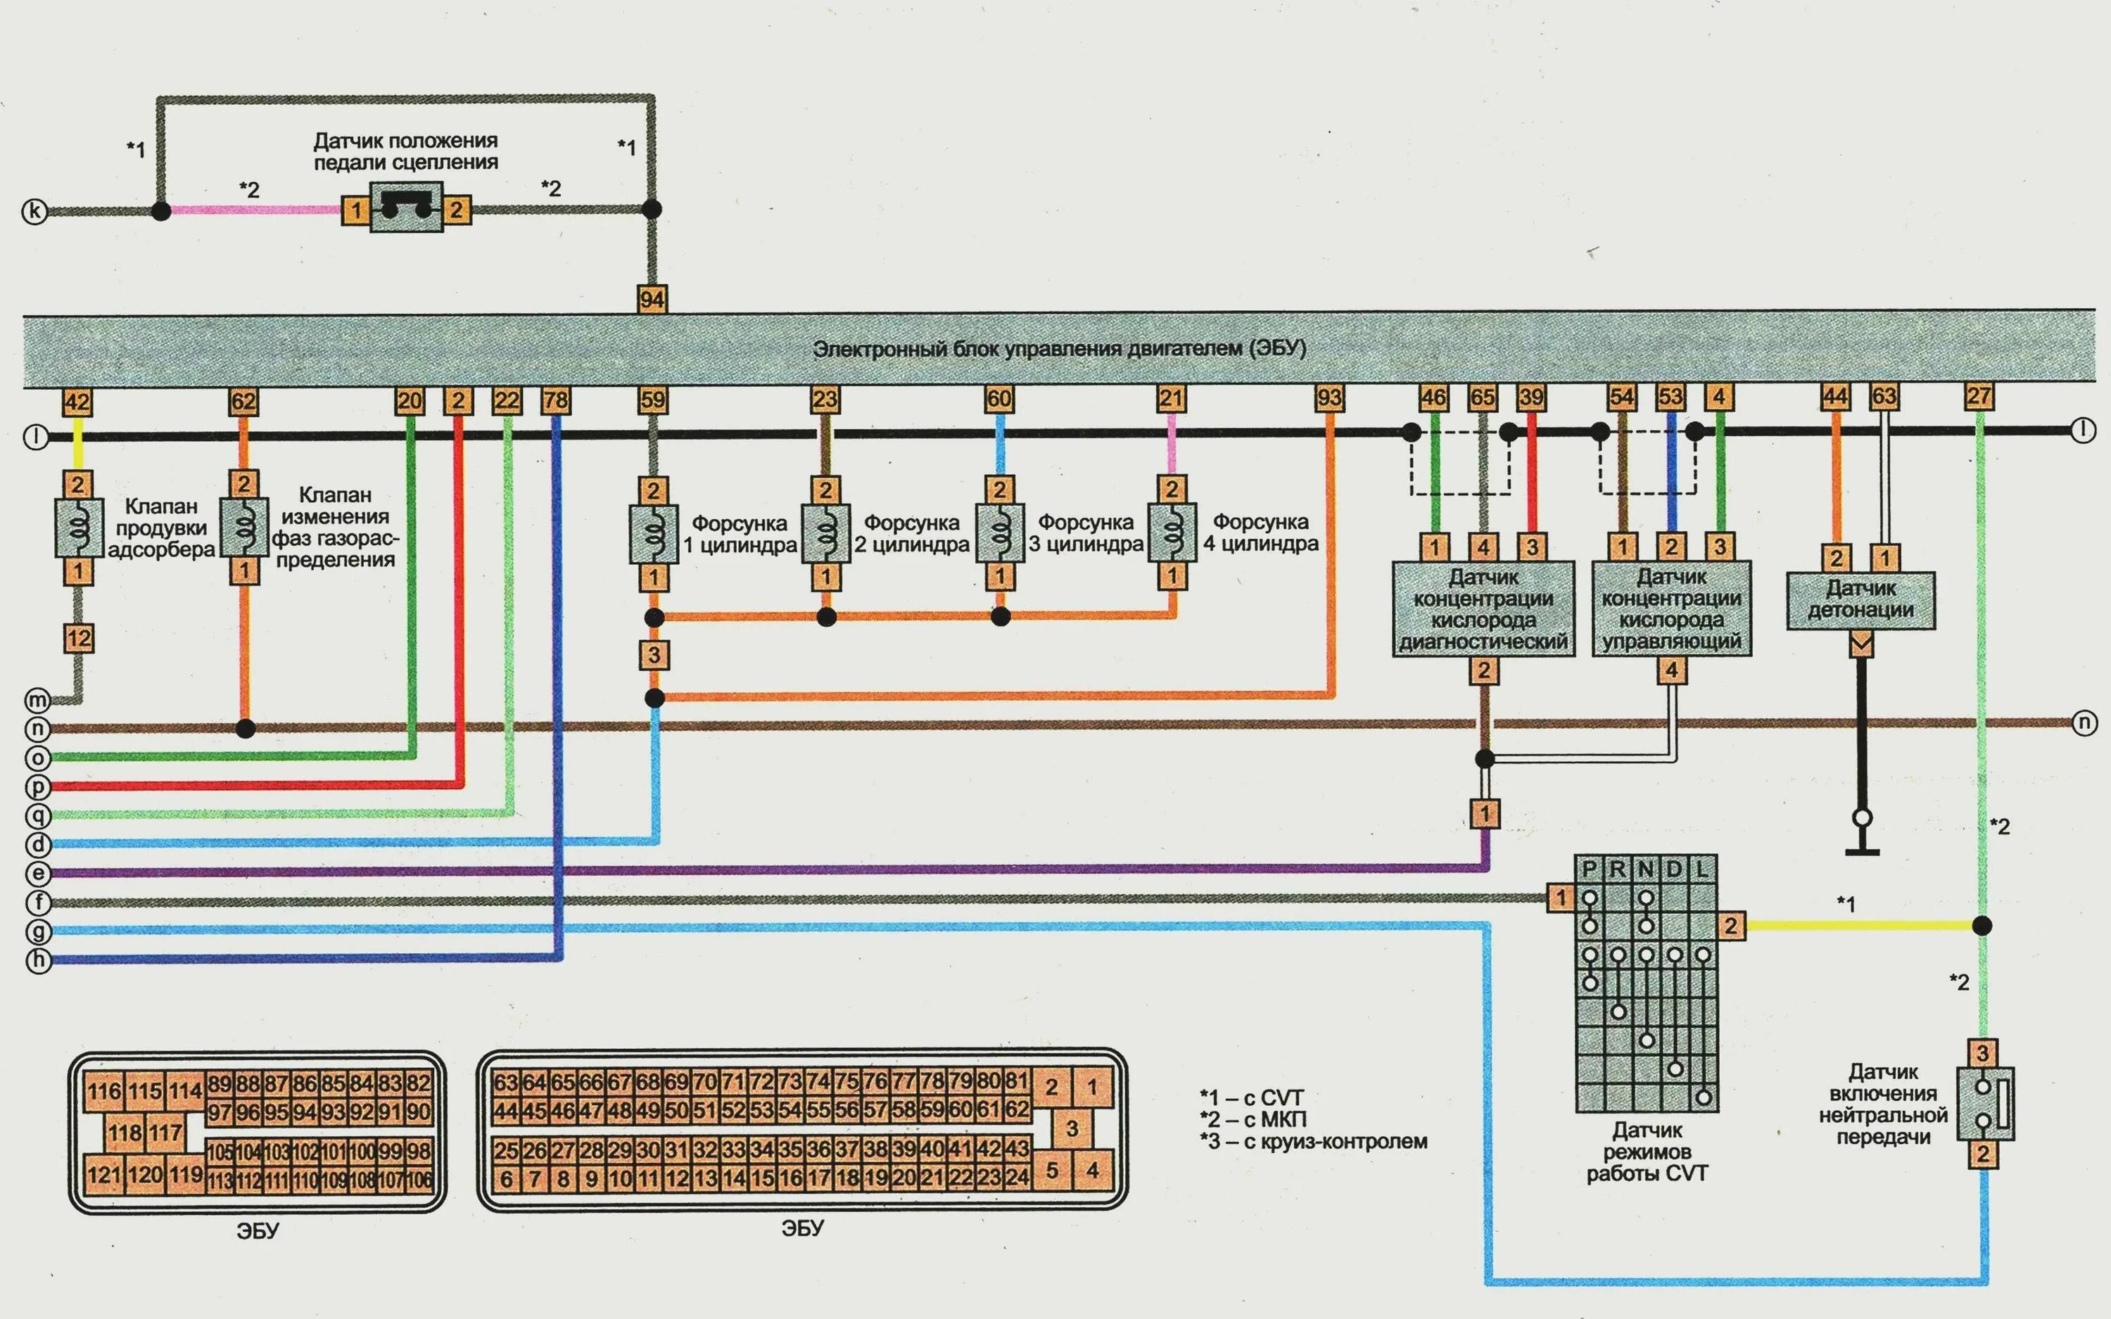
Task: Click the clutch pedal position sensor switch symbol
Action: (x=405, y=208)
